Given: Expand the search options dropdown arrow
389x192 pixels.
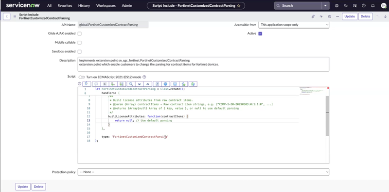Looking at the screenshot, I should (x=325, y=6).
